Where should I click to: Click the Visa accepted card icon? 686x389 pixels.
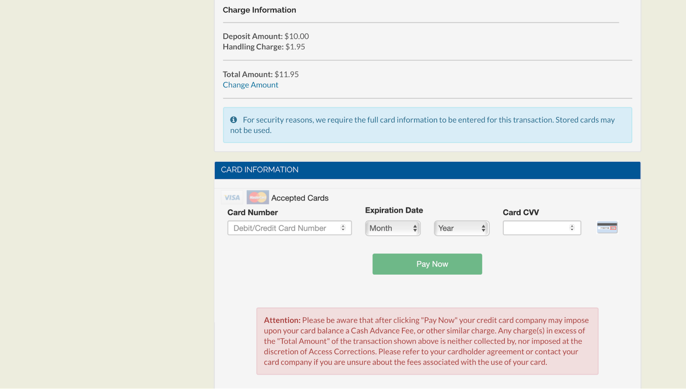coord(232,197)
